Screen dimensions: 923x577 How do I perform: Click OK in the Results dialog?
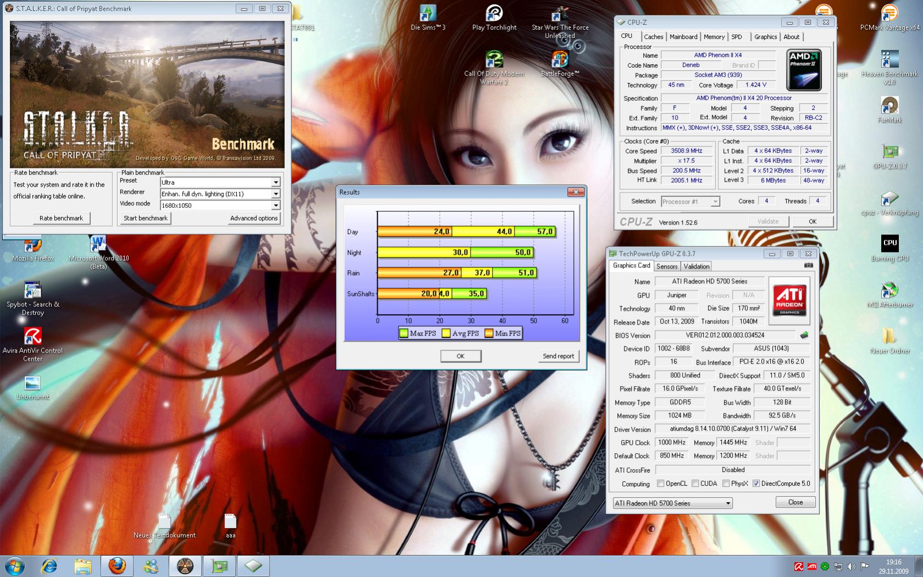461,356
